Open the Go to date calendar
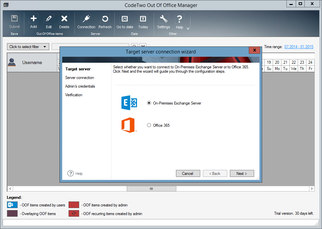The height and width of the screenshot is (229, 322). (x=125, y=22)
